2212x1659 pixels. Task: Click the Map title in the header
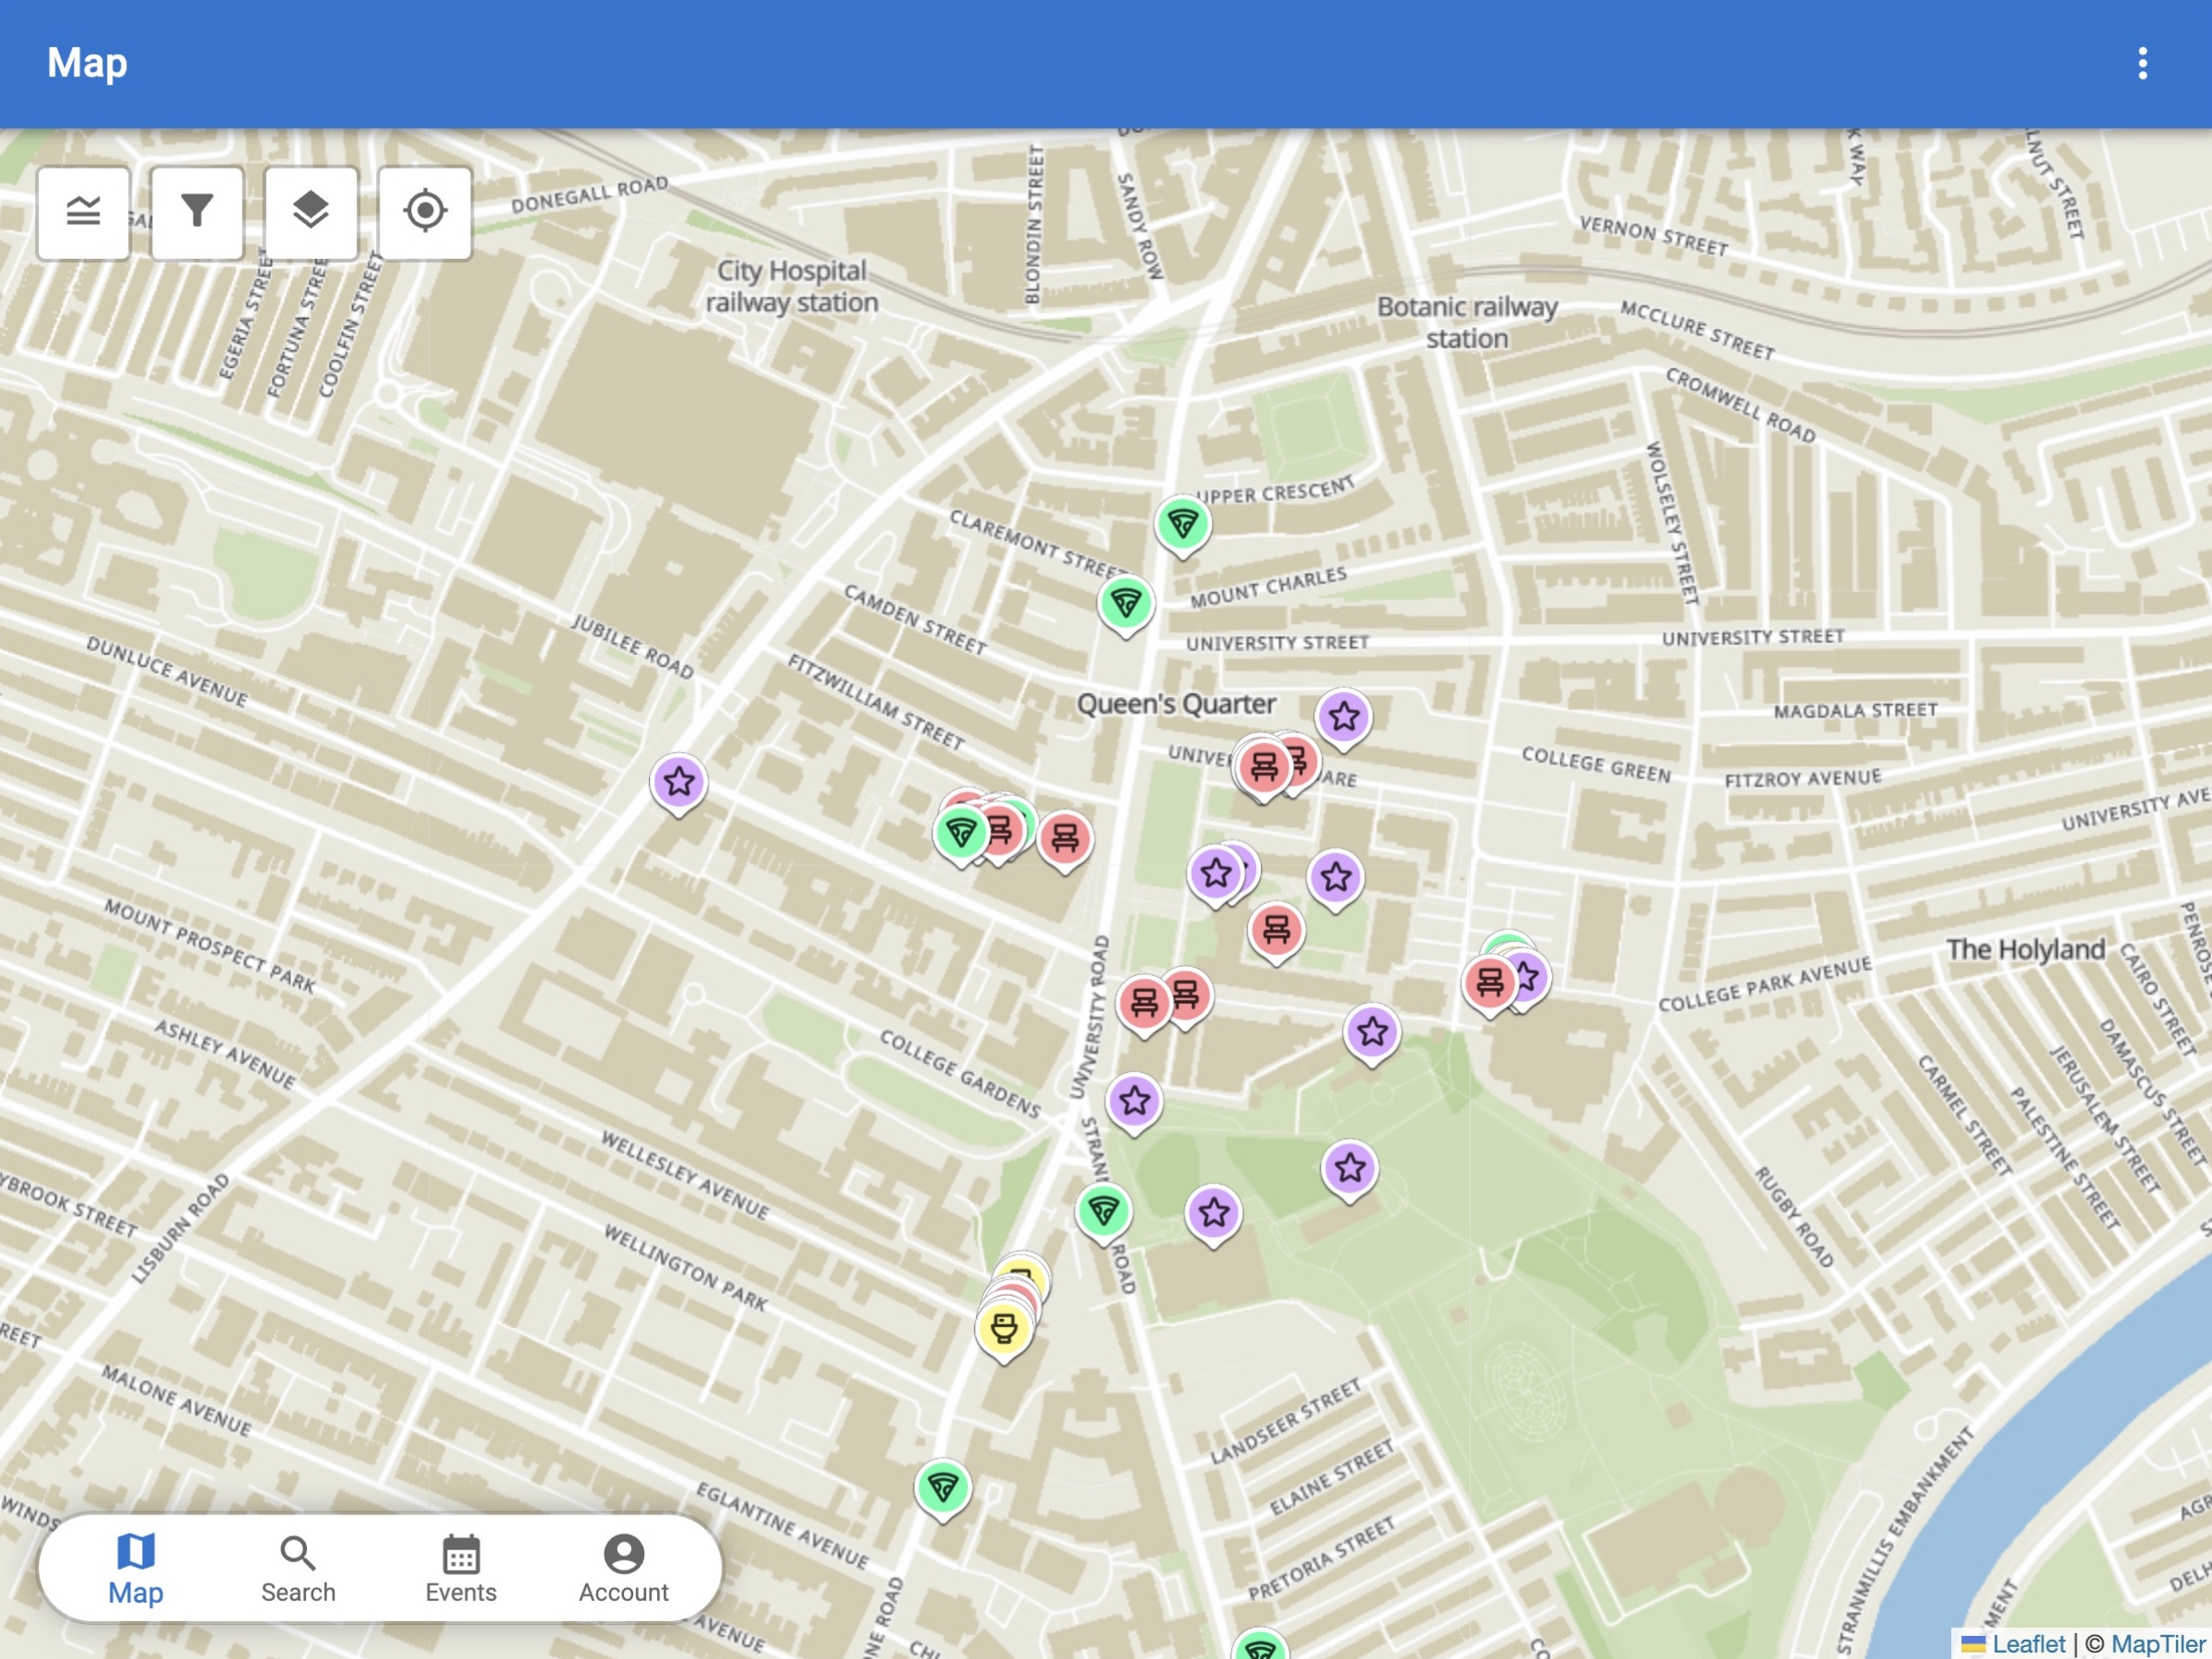pyautogui.click(x=87, y=63)
